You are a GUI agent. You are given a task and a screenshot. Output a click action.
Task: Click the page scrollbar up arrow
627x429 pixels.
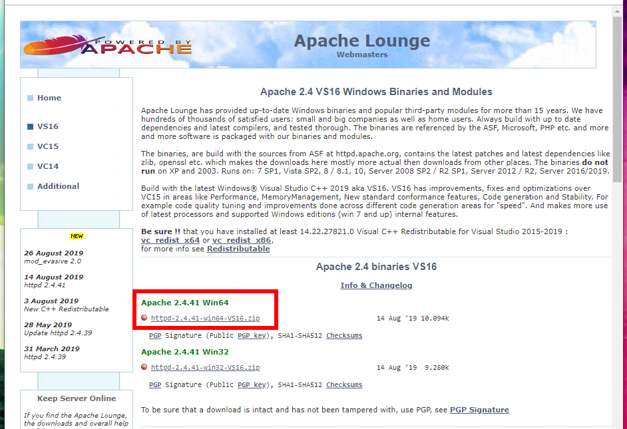point(618,11)
